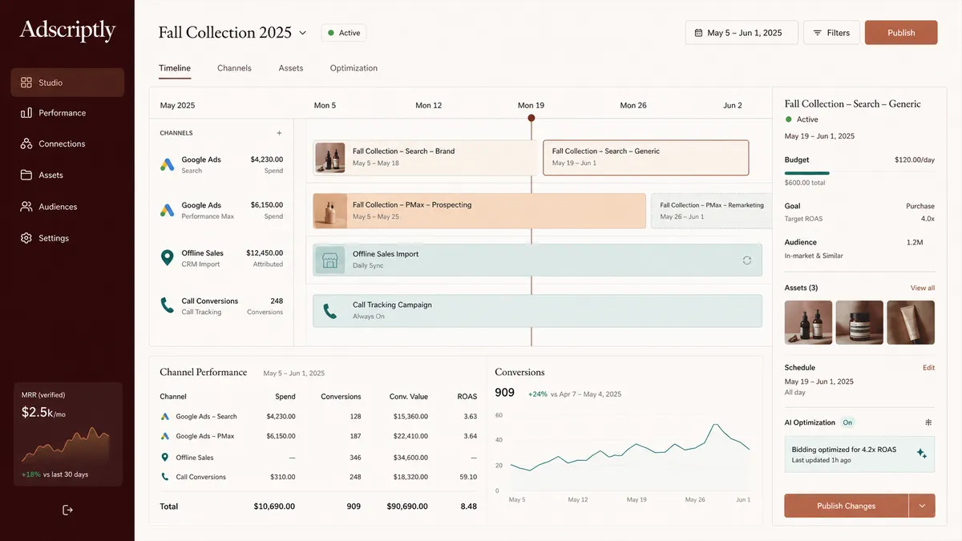Go to Audiences in the sidebar

[x=67, y=206]
